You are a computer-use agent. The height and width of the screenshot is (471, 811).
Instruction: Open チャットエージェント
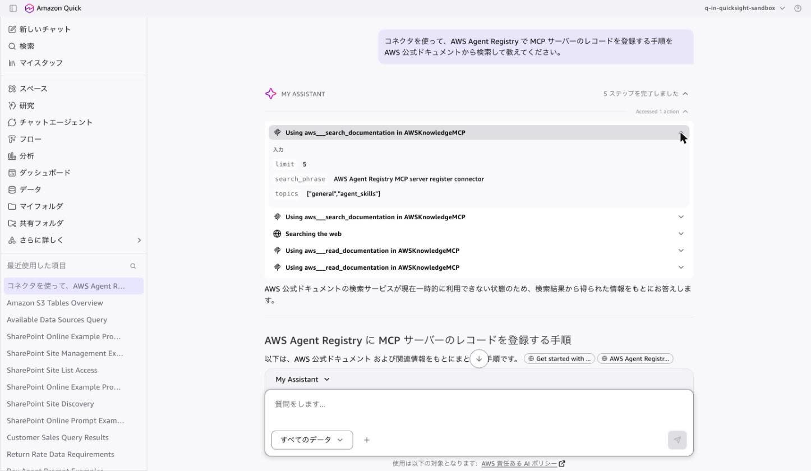50,122
